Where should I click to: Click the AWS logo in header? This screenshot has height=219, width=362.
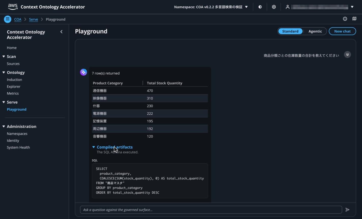pyautogui.click(x=13, y=7)
